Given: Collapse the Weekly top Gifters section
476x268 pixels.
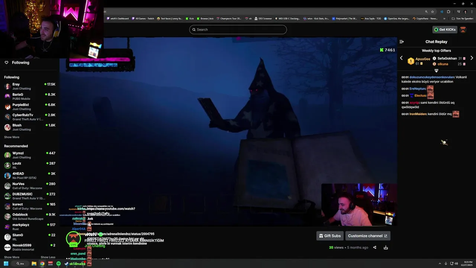Looking at the screenshot, I should click(436, 70).
